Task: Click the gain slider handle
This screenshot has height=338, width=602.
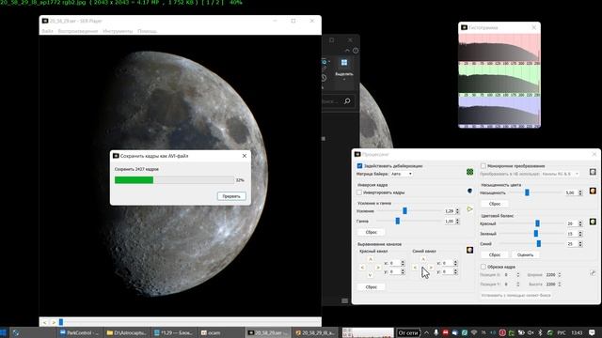Action: pyautogui.click(x=404, y=210)
